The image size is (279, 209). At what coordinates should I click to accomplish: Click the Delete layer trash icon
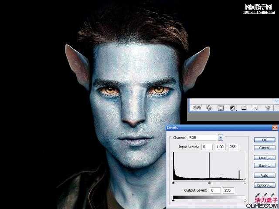(268, 108)
